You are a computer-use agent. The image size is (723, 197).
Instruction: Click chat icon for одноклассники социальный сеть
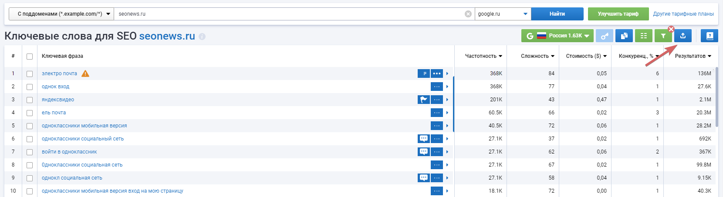(x=424, y=139)
